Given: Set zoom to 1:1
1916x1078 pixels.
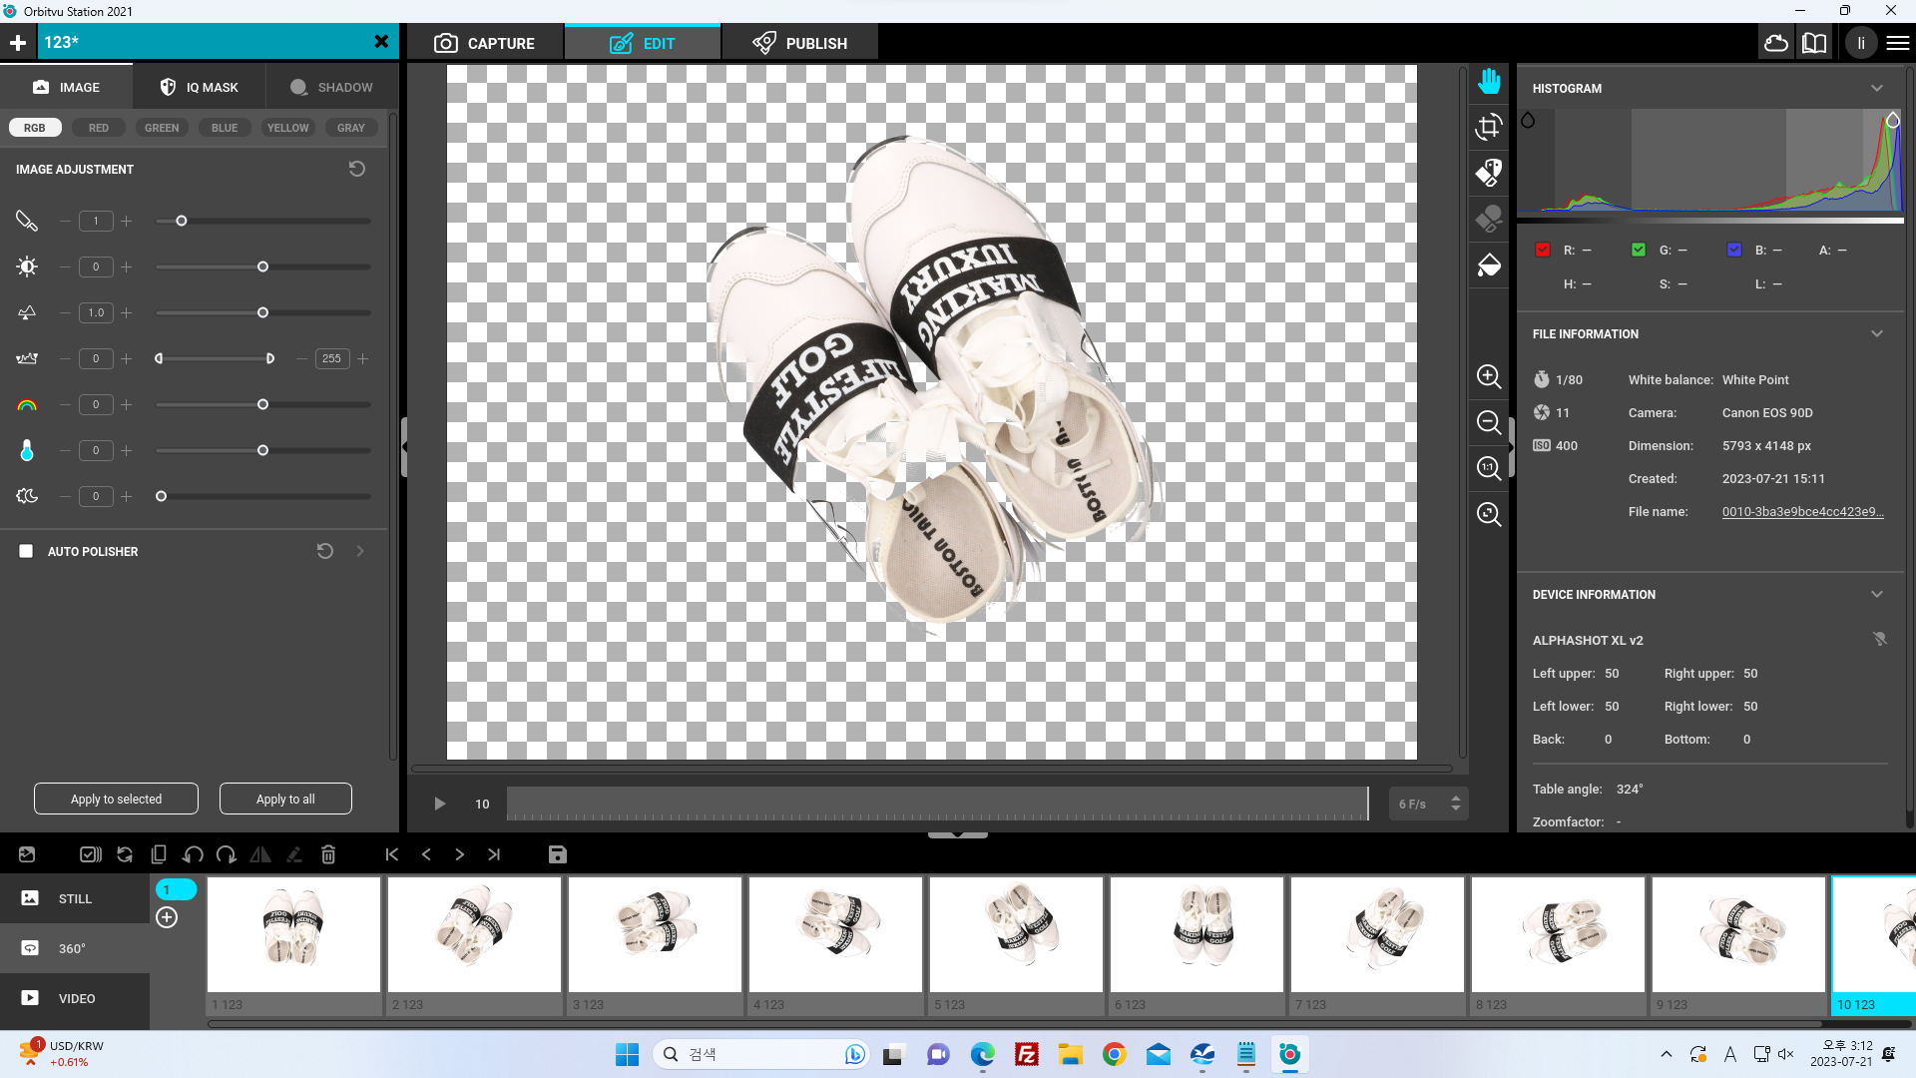Looking at the screenshot, I should [x=1489, y=468].
